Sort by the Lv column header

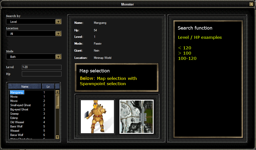pos(48,86)
